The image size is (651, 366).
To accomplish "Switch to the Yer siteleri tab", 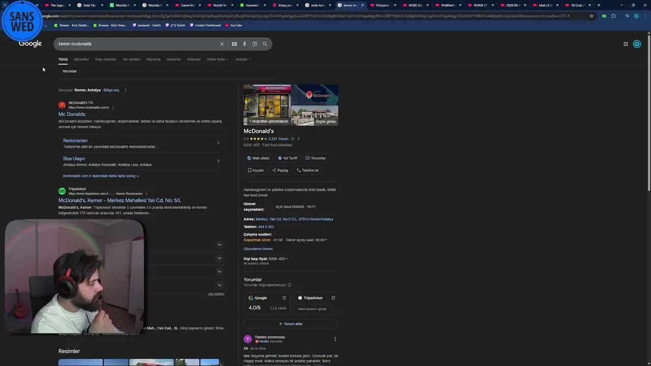I will [131, 59].
